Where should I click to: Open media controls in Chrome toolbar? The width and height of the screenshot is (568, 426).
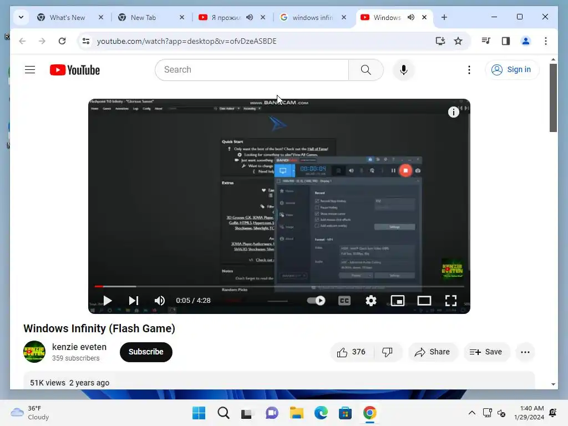coord(486,41)
